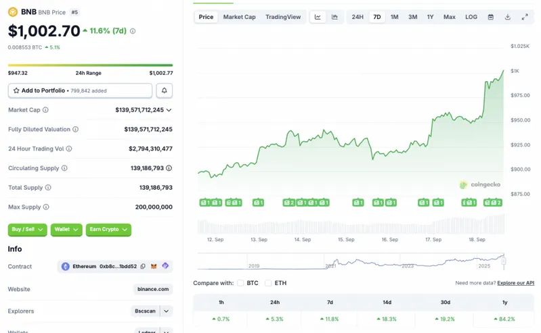The width and height of the screenshot is (541, 333).
Task: Open the Wallet dropdown
Action: [66, 230]
